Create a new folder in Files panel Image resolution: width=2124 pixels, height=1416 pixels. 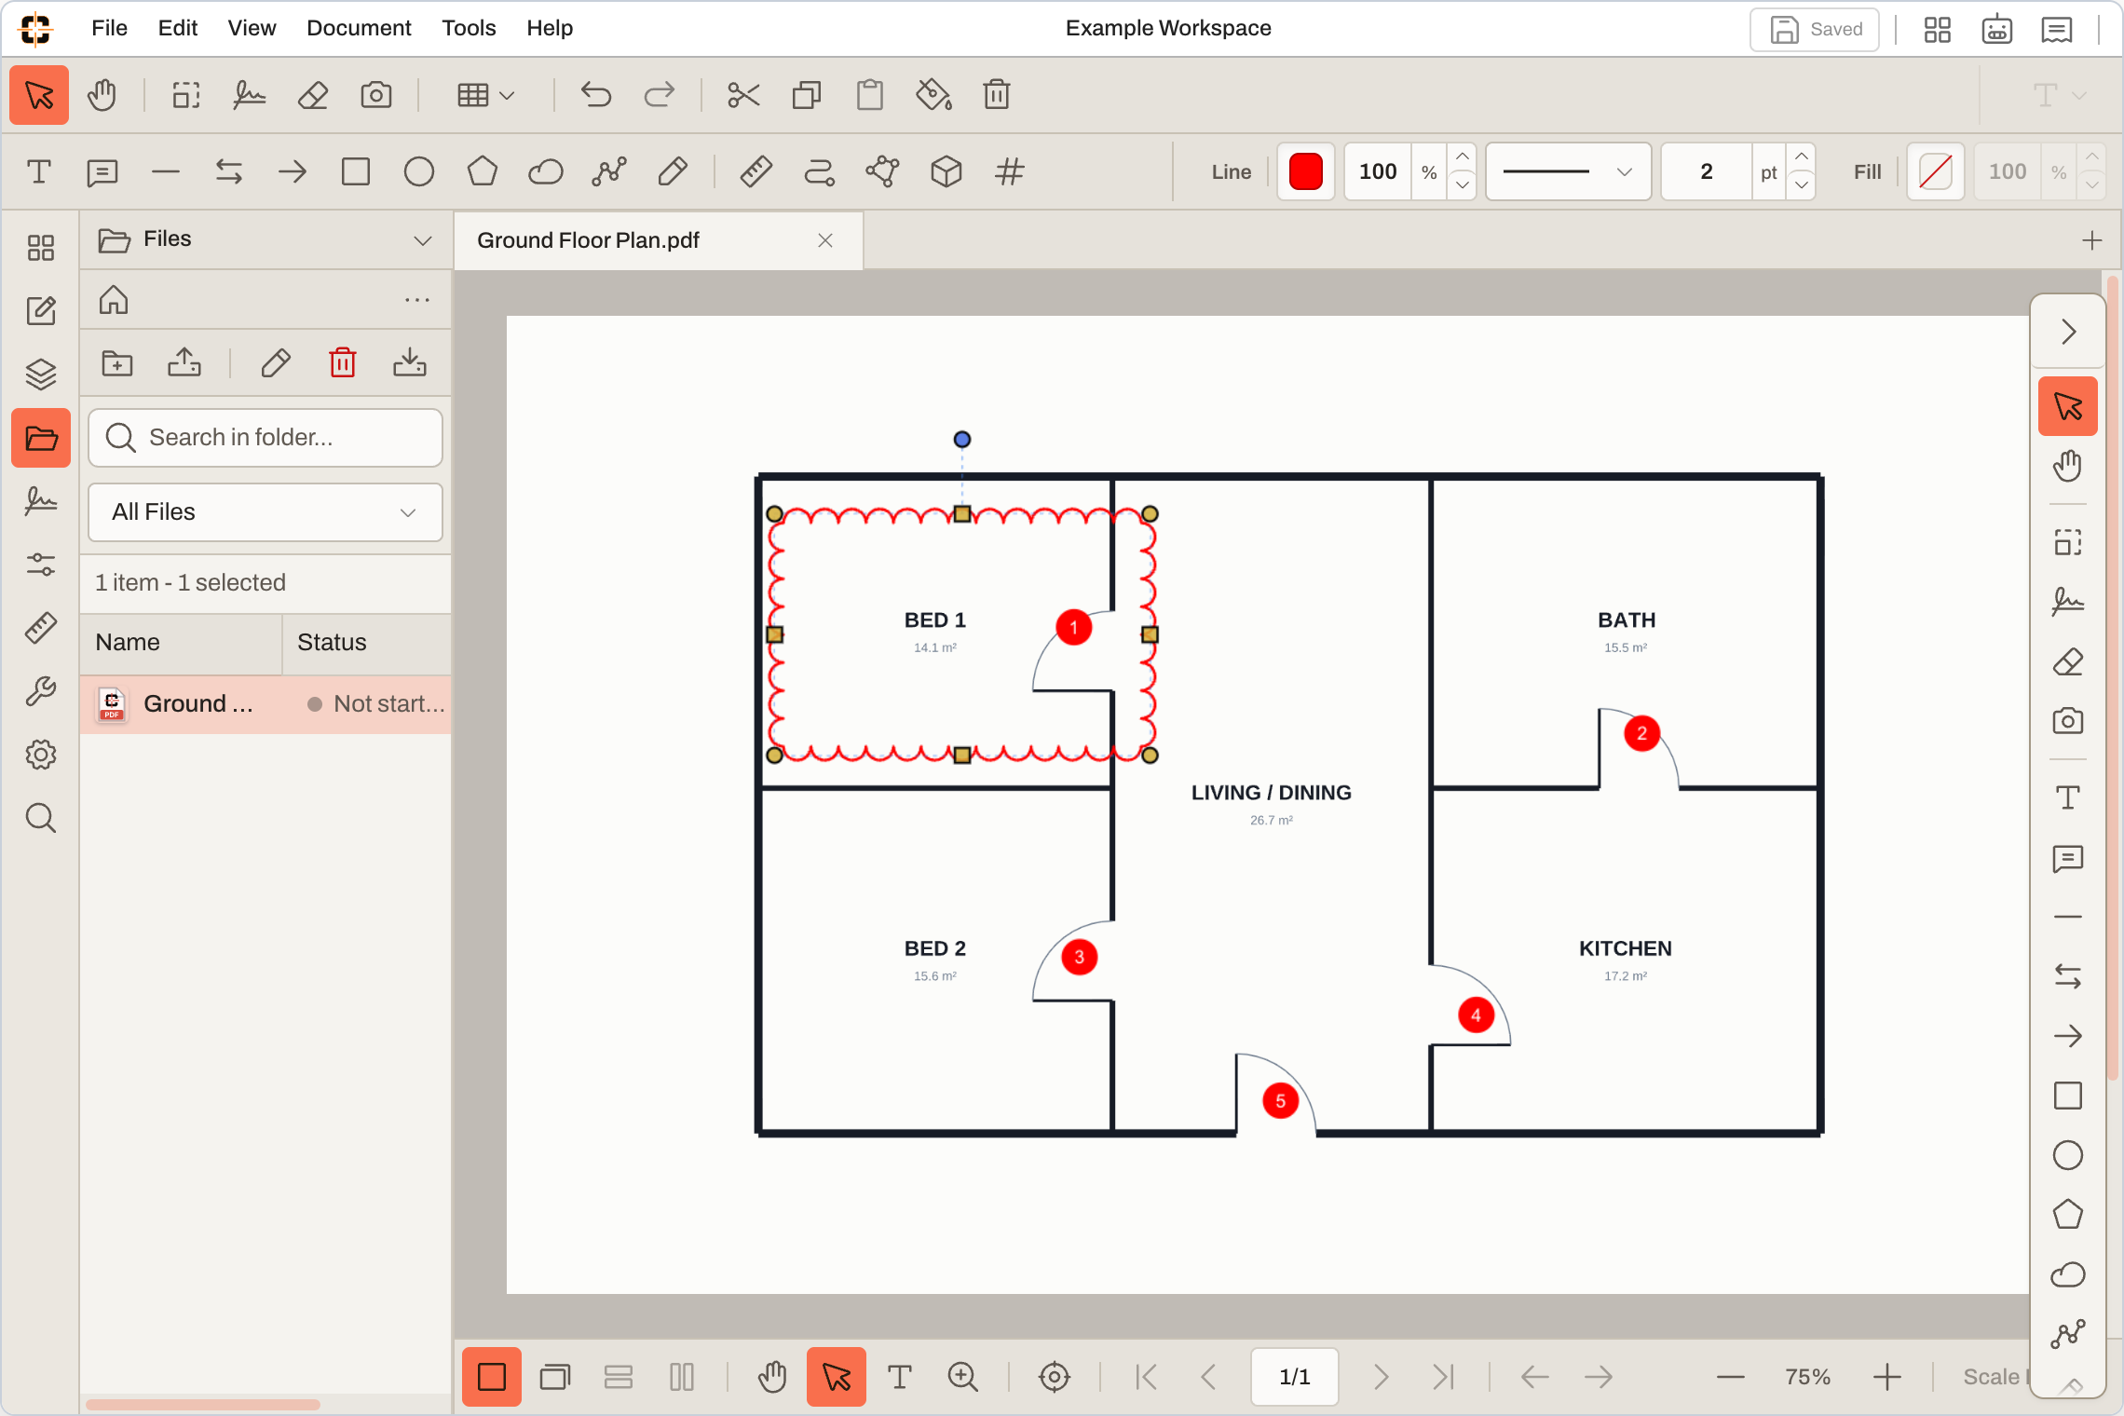[x=117, y=362]
